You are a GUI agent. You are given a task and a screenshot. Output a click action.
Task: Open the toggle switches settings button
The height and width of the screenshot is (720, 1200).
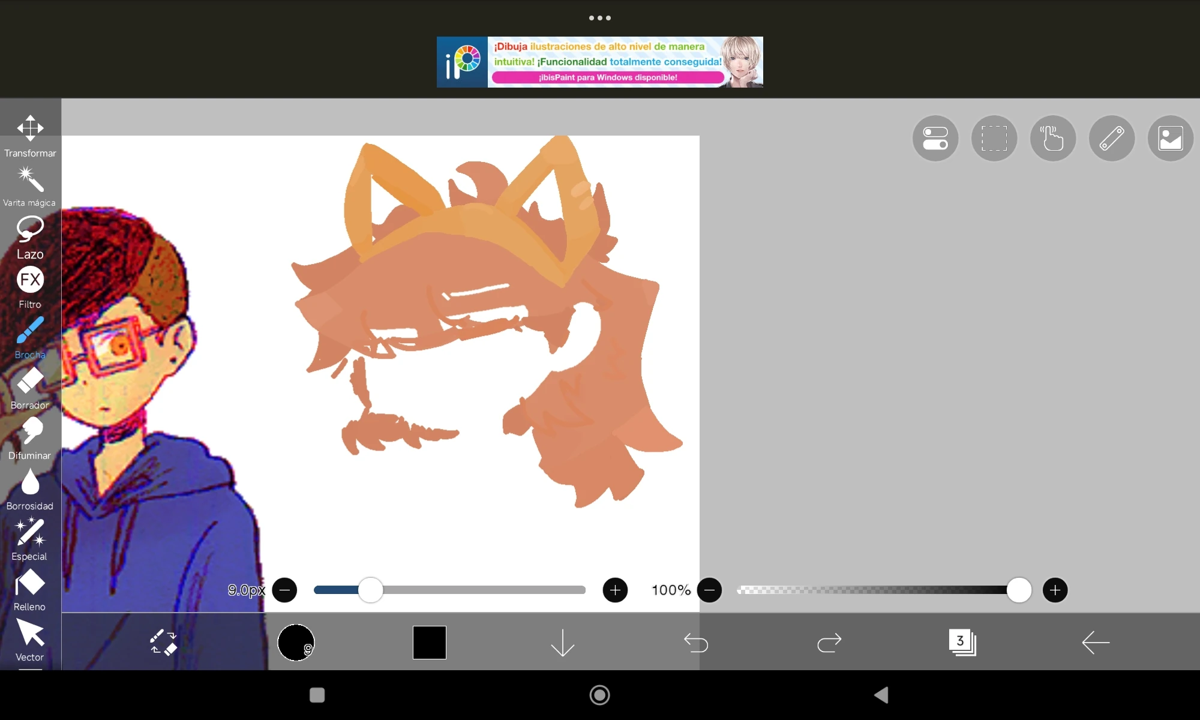pos(935,139)
